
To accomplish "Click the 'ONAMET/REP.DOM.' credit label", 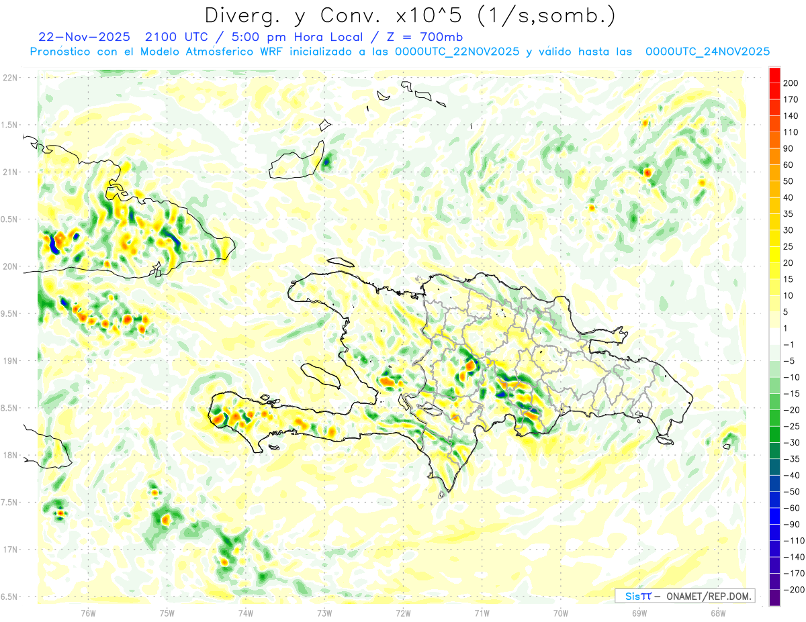I will (x=707, y=596).
